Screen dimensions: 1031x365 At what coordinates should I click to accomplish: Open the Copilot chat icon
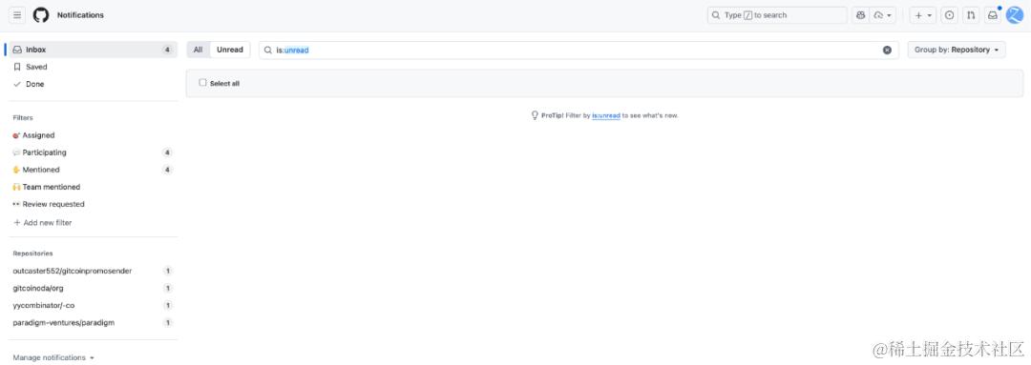click(x=860, y=15)
